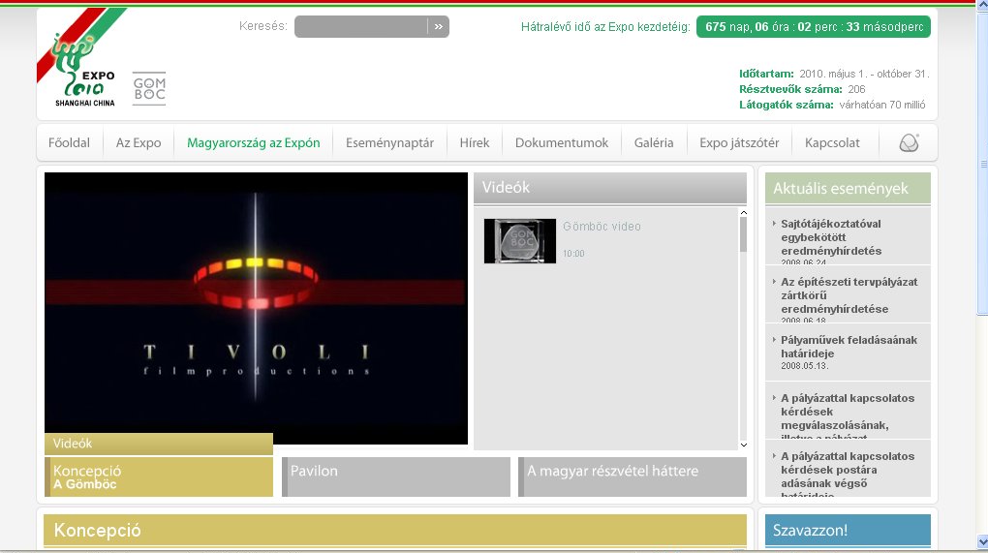Click the Aktuális események panel header
This screenshot has height=553, width=988.
(848, 188)
